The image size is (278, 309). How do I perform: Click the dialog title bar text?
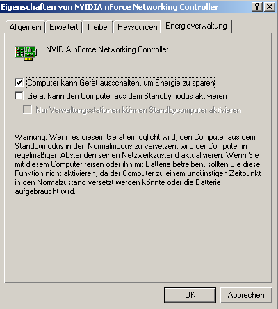pyautogui.click(x=110, y=7)
